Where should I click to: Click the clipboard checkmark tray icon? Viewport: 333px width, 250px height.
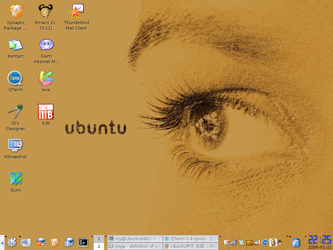click(242, 243)
